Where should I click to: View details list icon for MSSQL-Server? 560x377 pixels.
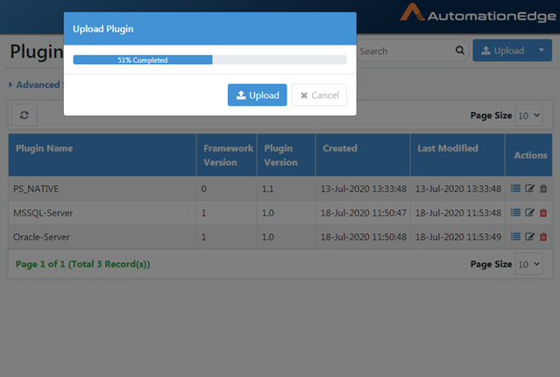point(515,213)
